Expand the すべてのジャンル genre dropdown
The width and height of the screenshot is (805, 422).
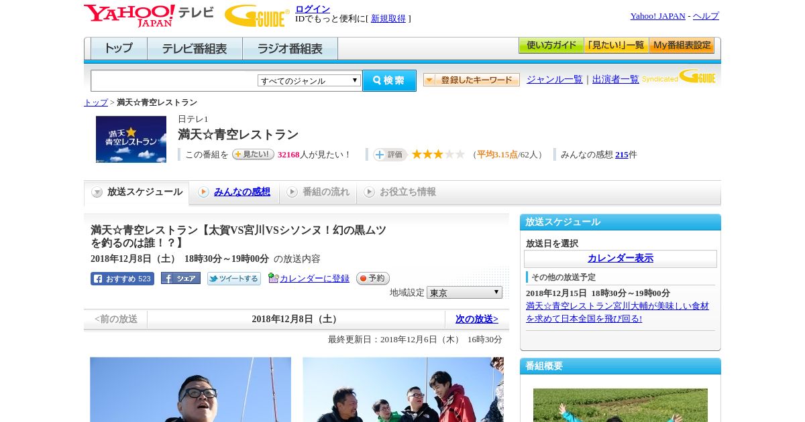pos(309,80)
